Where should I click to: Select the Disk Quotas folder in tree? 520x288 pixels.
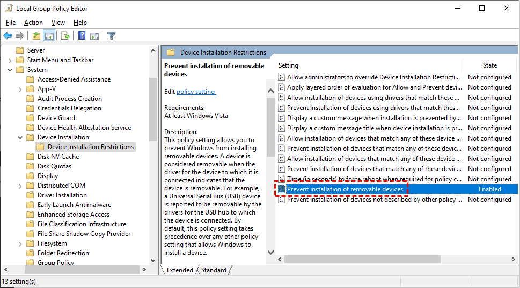[x=54, y=166]
